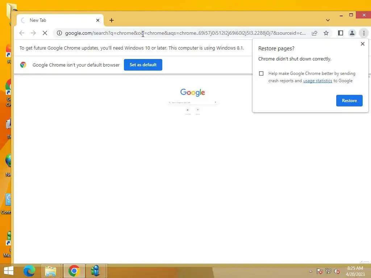Select Chrome icon on the taskbar

74,271
